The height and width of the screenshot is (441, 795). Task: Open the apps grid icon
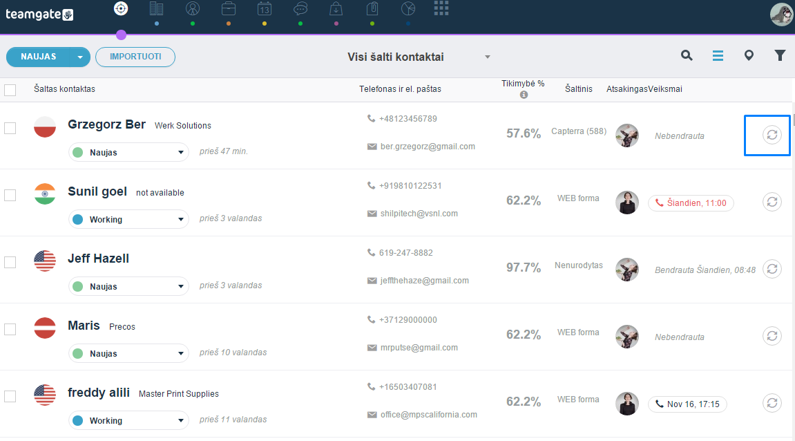[x=441, y=8]
